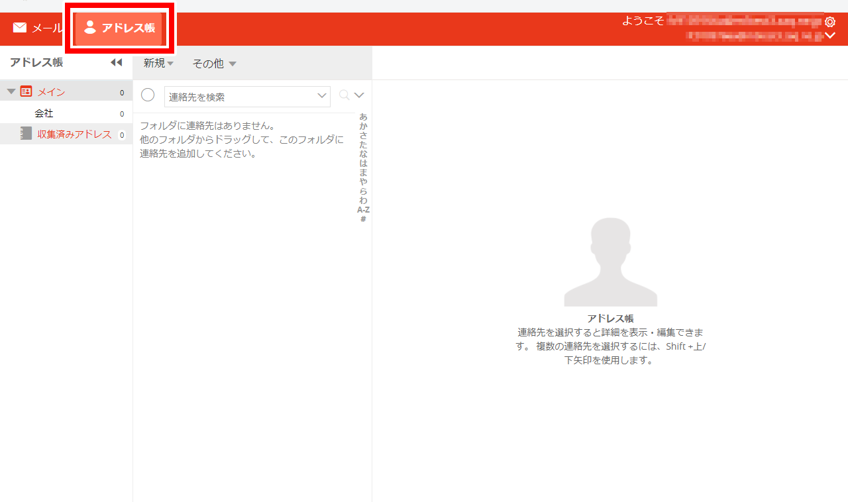
Task: Expand the user account chevron
Action: click(830, 35)
